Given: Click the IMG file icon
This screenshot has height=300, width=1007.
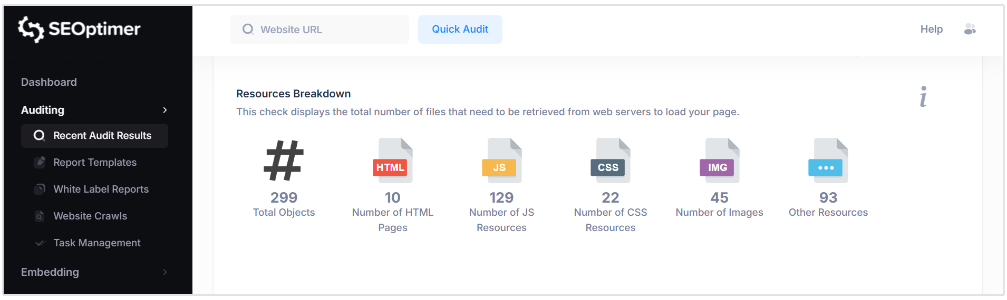Looking at the screenshot, I should (720, 161).
